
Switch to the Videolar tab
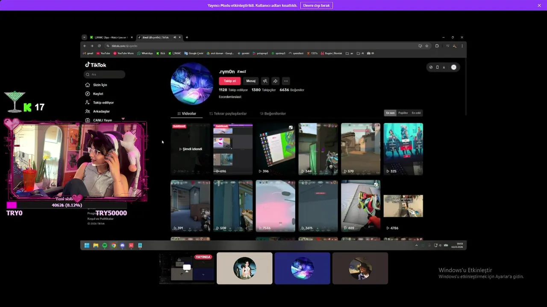[187, 113]
